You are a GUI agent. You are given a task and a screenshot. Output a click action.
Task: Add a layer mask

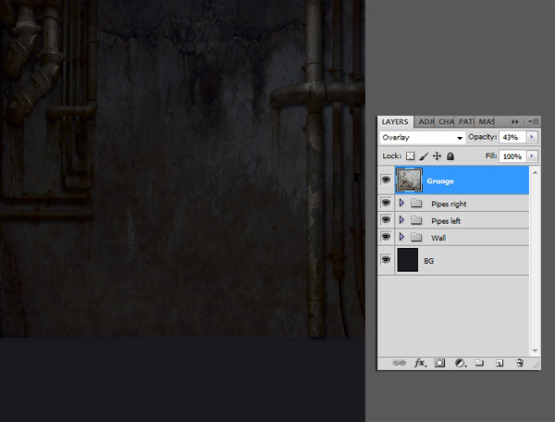tap(439, 364)
